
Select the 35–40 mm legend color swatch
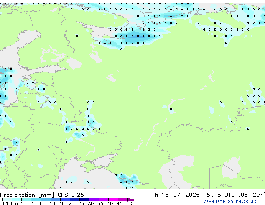pyautogui.click(x=103, y=200)
